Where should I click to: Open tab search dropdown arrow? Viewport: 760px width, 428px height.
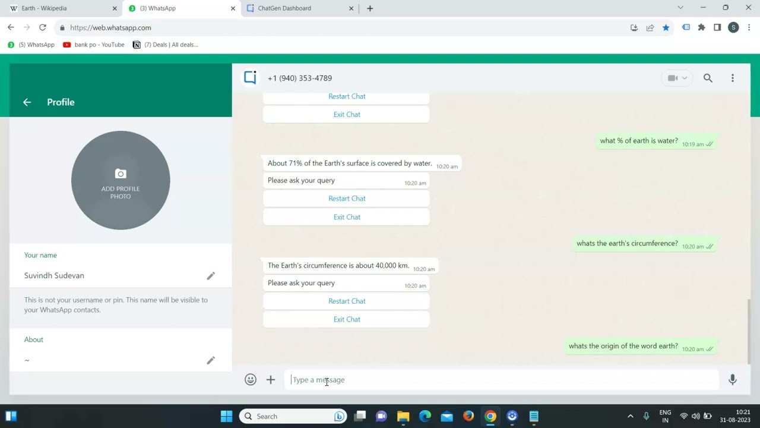tap(680, 8)
